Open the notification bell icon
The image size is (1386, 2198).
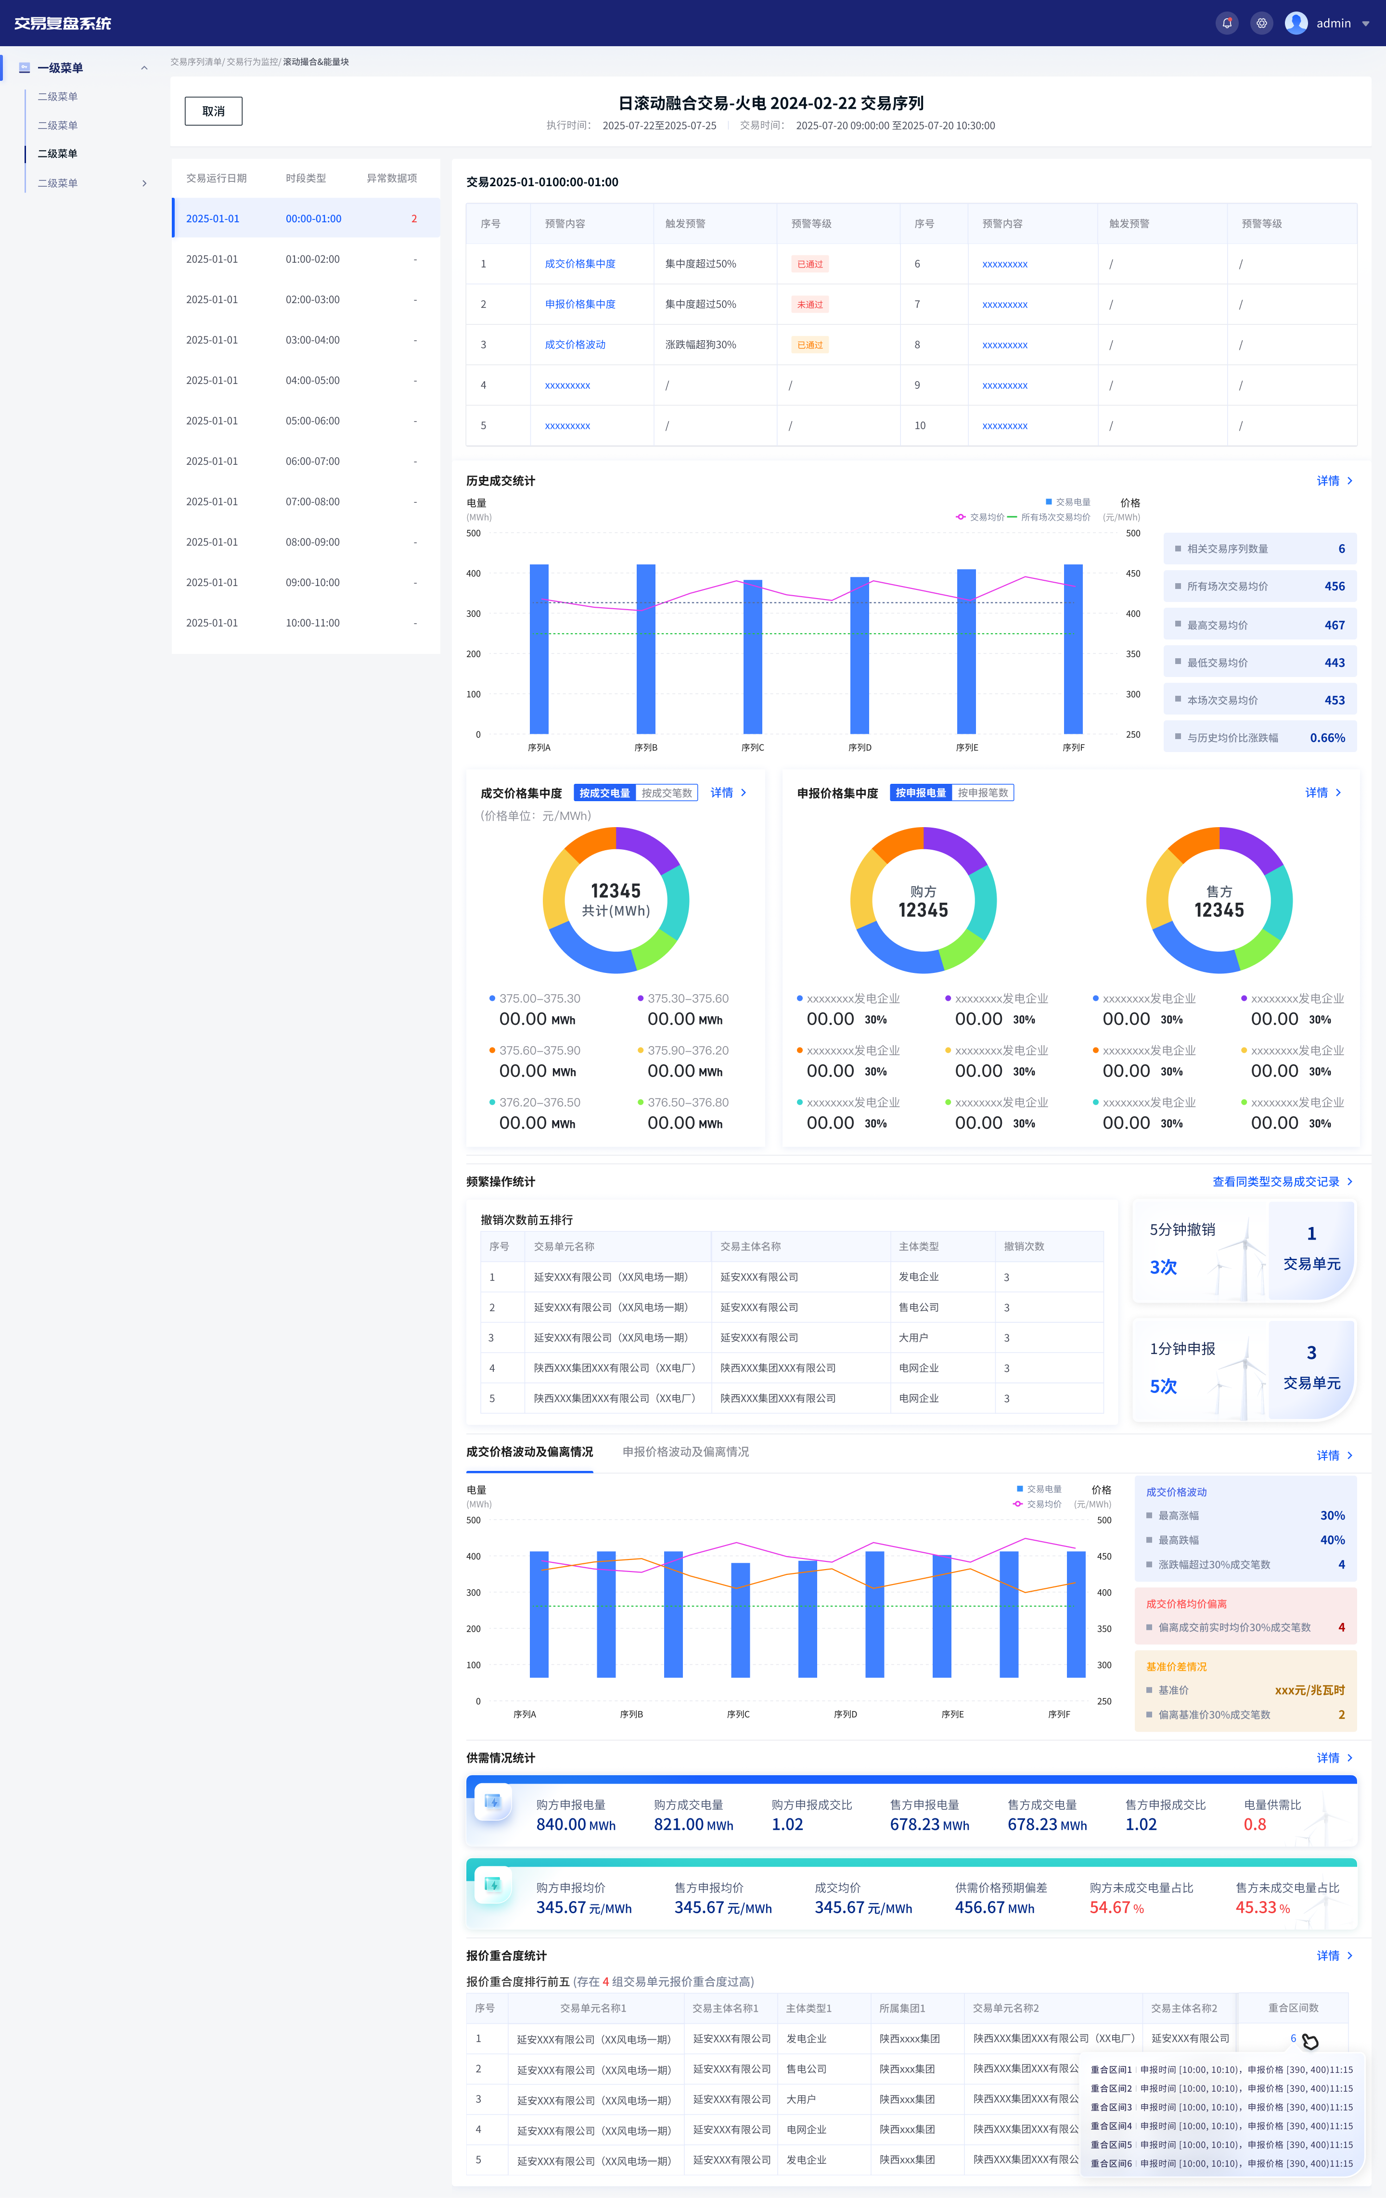pyautogui.click(x=1226, y=24)
